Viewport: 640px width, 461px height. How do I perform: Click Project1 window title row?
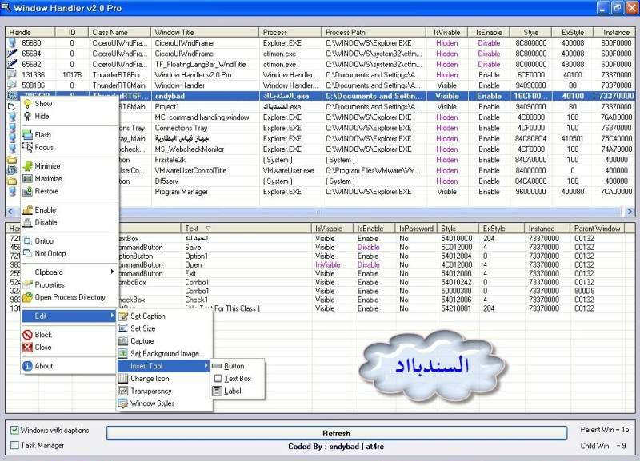320,107
